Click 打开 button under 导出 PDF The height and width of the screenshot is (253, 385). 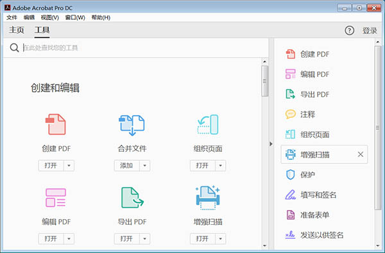coord(126,238)
